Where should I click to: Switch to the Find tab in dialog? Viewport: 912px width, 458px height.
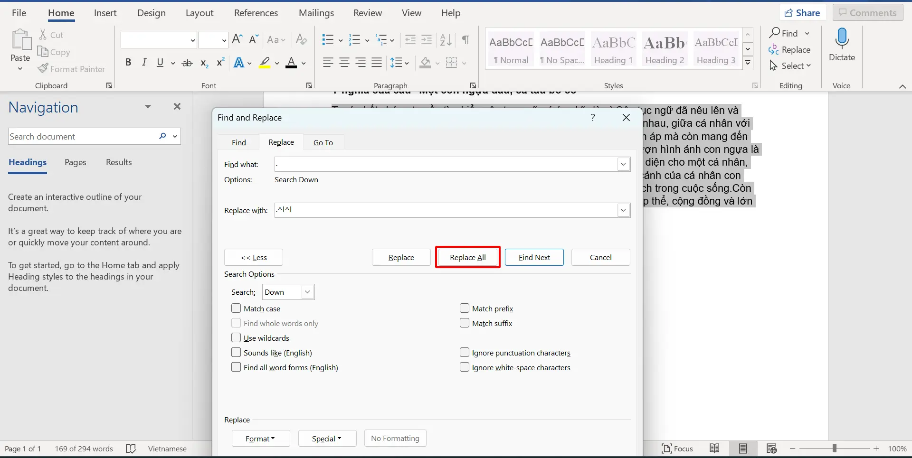tap(239, 142)
